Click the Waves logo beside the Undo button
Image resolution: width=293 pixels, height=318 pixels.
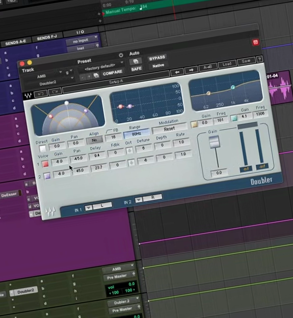coord(28,96)
